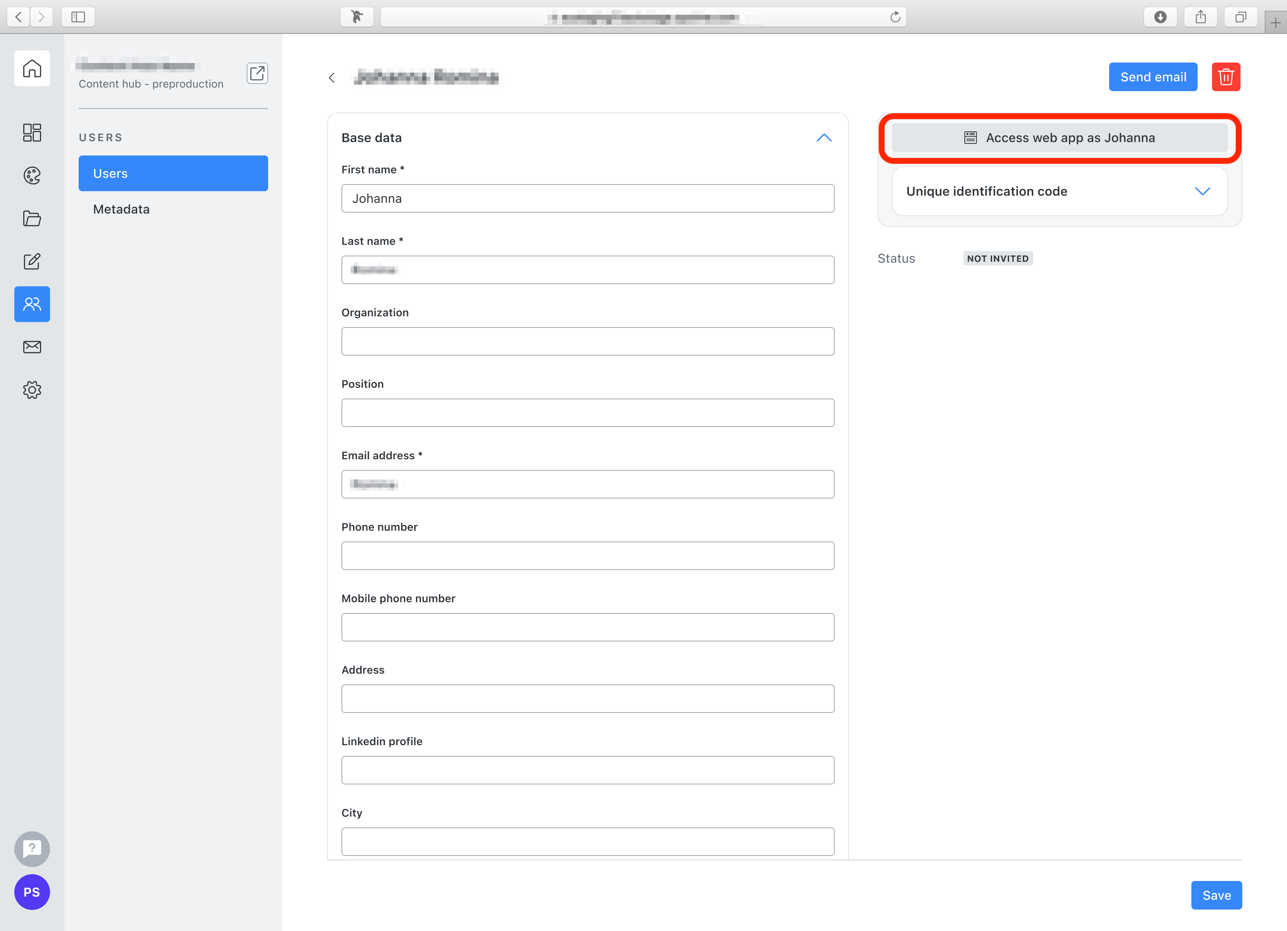
Task: Collapse the Base data section
Action: pos(824,137)
